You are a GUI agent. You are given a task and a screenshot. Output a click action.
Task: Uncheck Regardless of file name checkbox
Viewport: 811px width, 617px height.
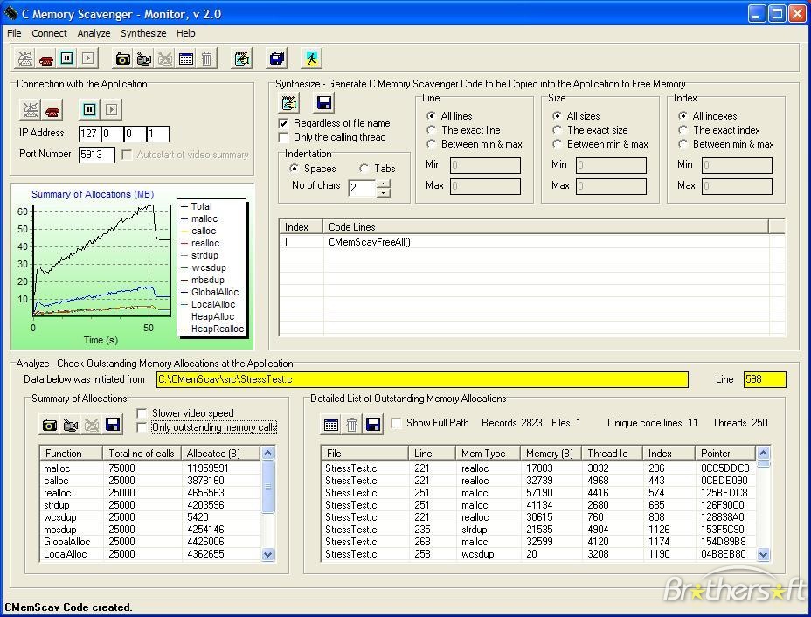283,123
